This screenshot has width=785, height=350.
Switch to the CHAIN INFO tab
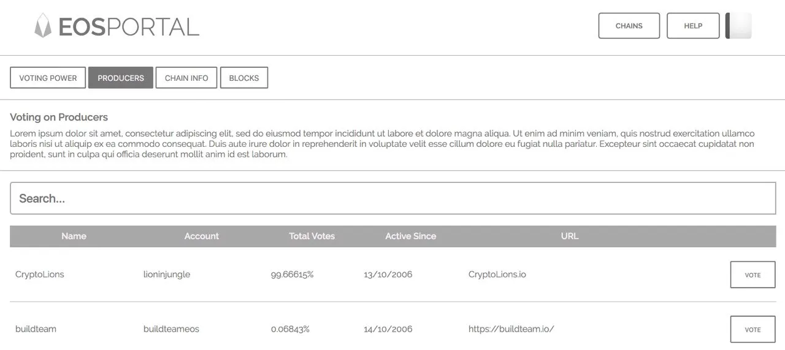coord(186,78)
